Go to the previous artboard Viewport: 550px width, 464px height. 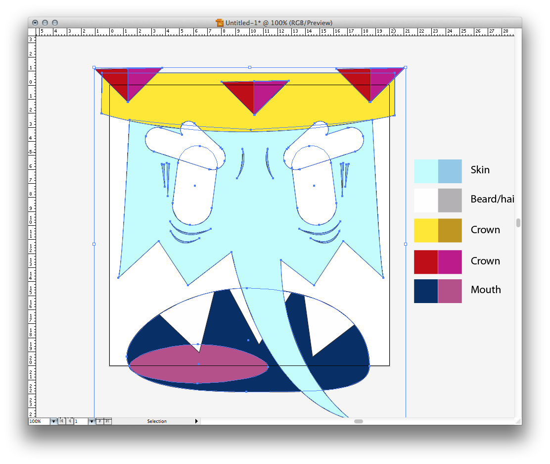pos(69,421)
